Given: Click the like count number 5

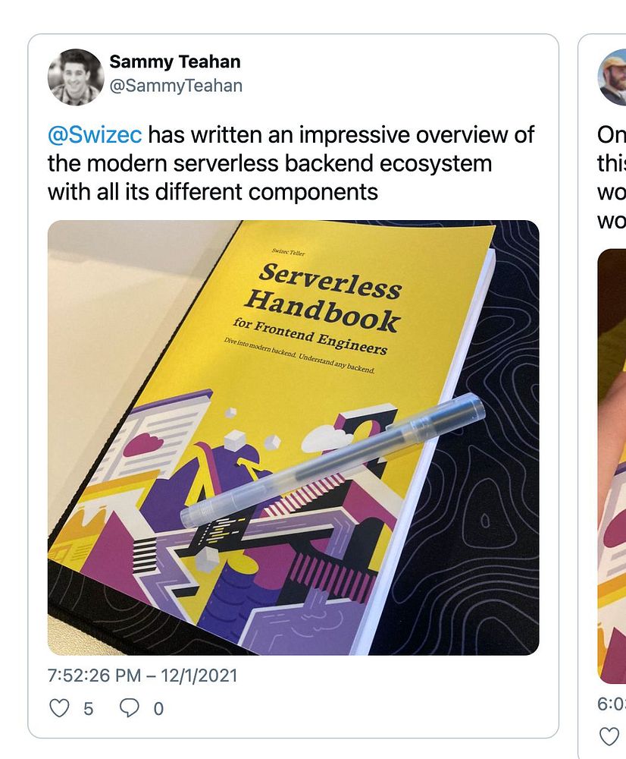Looking at the screenshot, I should click(89, 709).
